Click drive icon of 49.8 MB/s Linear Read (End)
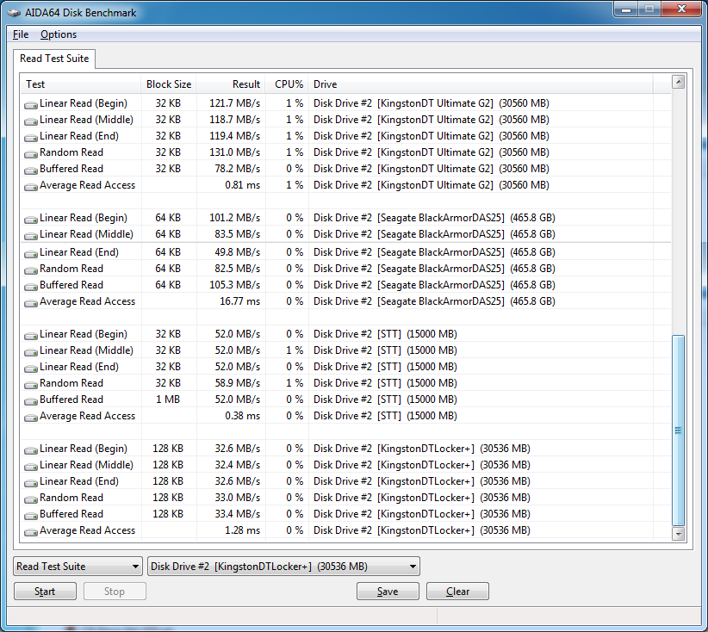708x632 pixels. 31,254
